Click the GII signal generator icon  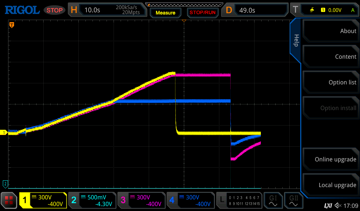click(x=293, y=200)
